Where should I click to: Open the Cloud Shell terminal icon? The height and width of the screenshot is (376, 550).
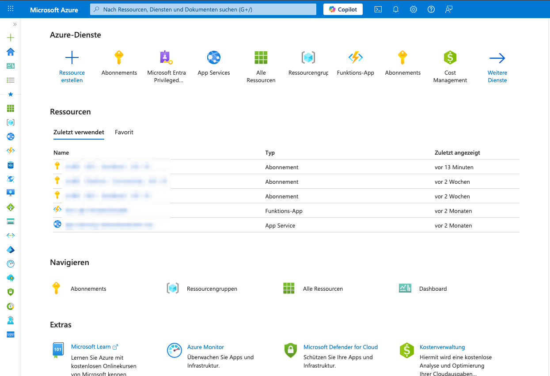coord(378,9)
